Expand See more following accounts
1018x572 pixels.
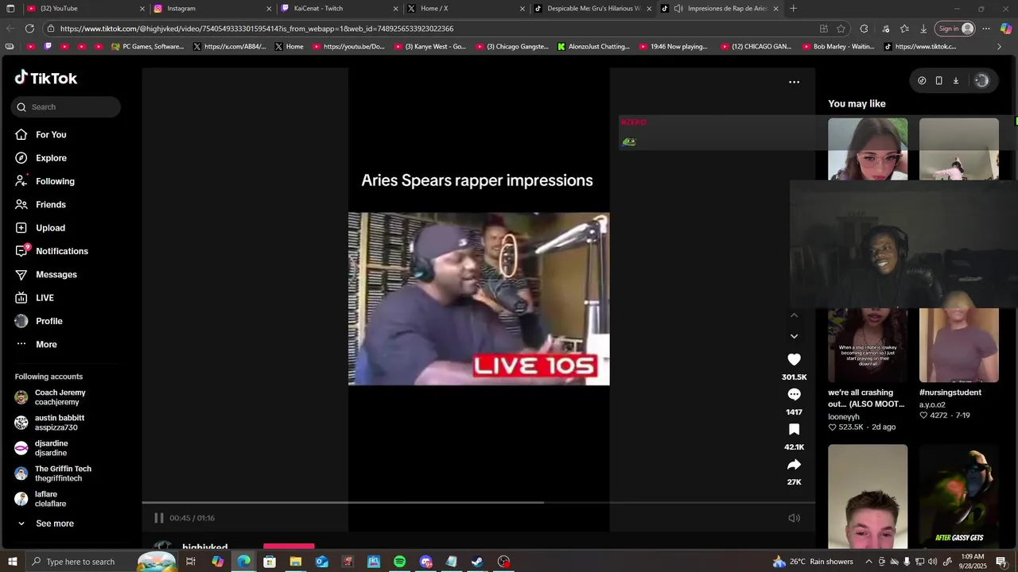click(x=46, y=524)
